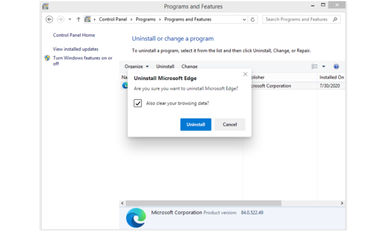
Task: Click the Forward navigation arrow
Action: click(61, 19)
